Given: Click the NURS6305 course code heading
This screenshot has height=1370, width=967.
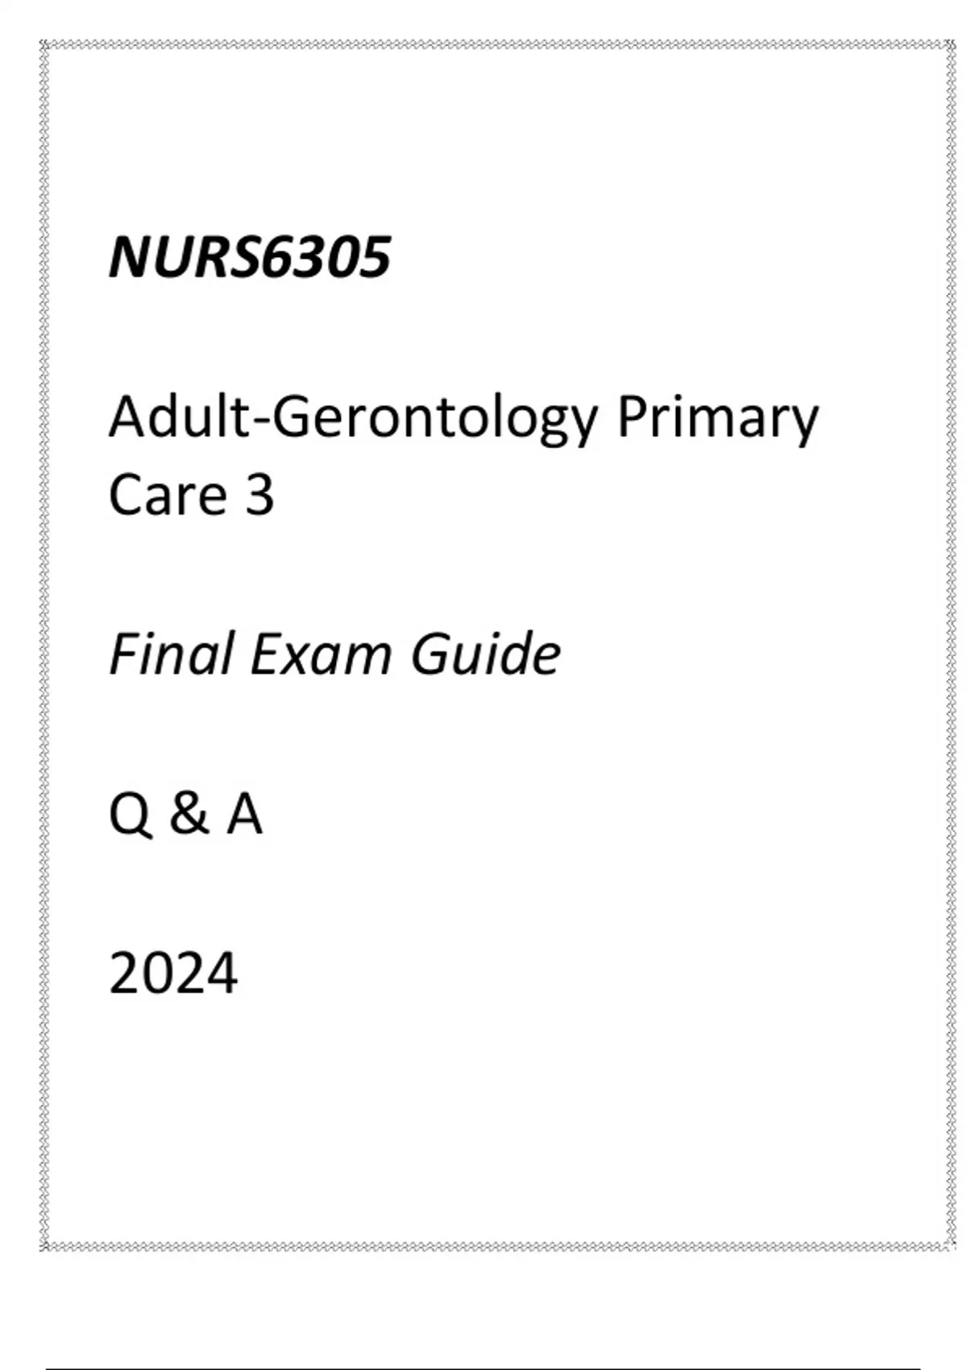Looking at the screenshot, I should point(250,258).
